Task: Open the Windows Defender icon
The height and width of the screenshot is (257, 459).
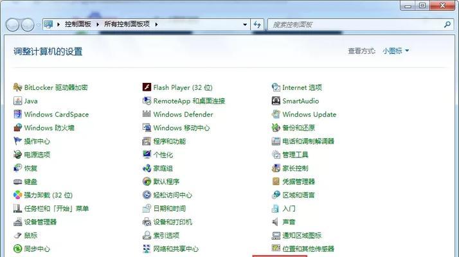Action: click(147, 114)
